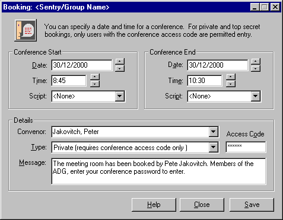Screen dimensions: 283x220
Task: Click the Close button
Action: click(x=202, y=205)
